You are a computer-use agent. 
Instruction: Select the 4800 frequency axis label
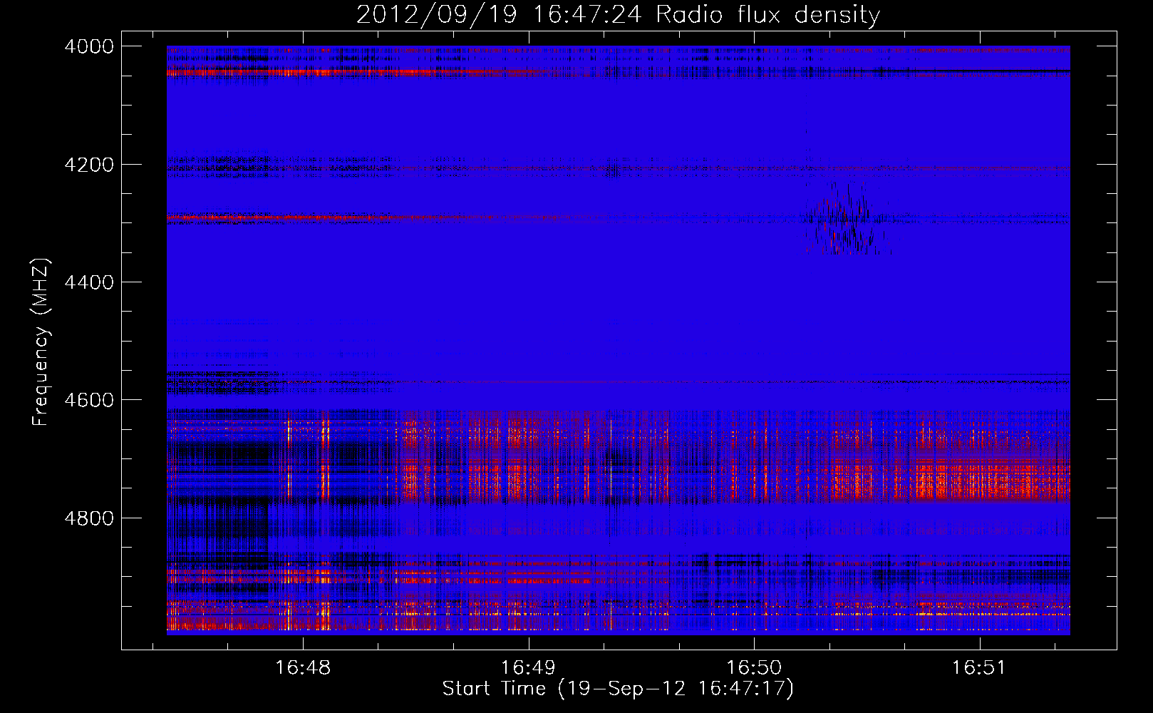pyautogui.click(x=89, y=518)
